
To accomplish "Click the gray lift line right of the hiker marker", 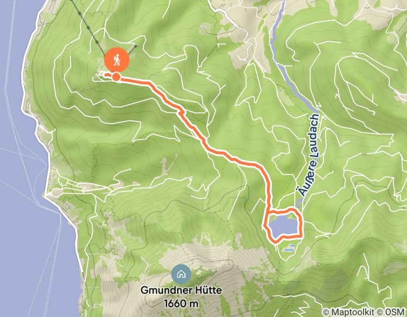I will tap(133, 49).
